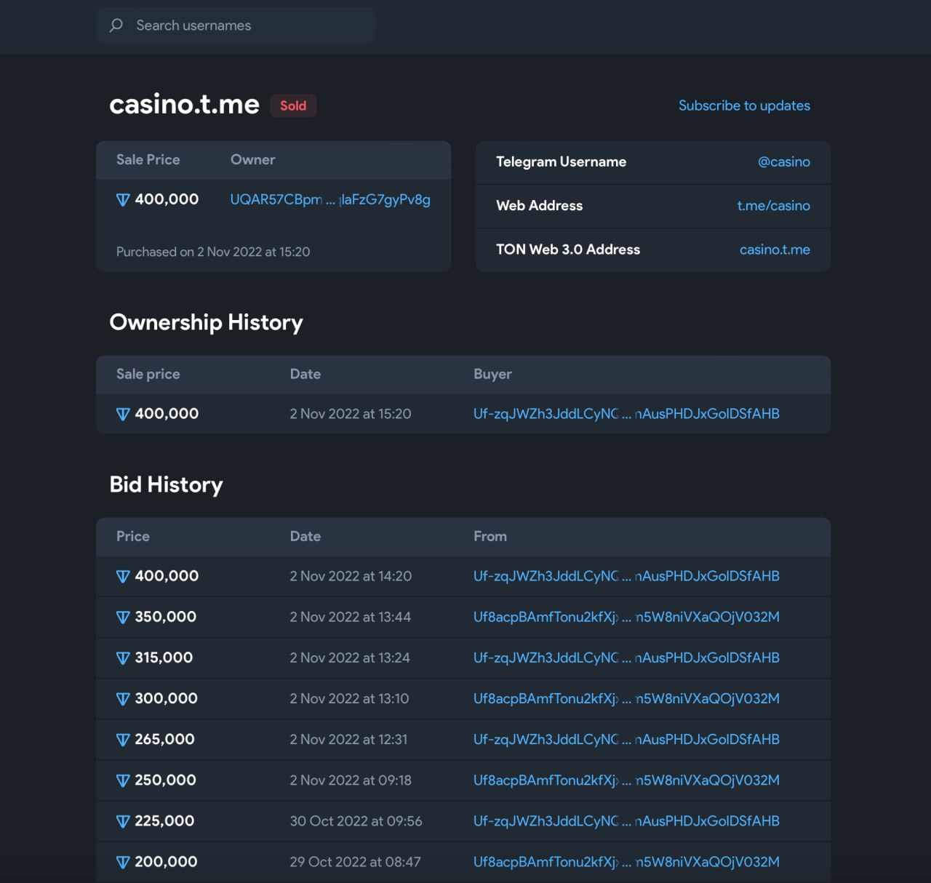Open bidder address for 400,000 bid

626,576
